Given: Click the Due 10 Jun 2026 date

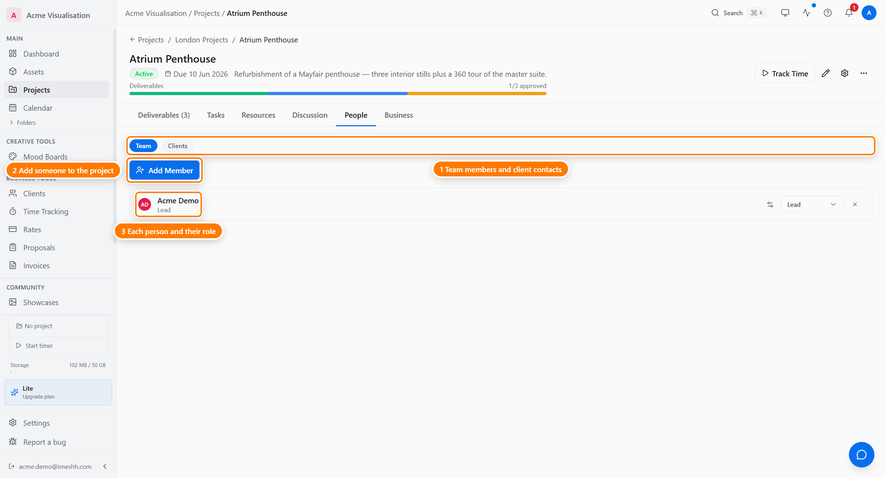Looking at the screenshot, I should [197, 74].
